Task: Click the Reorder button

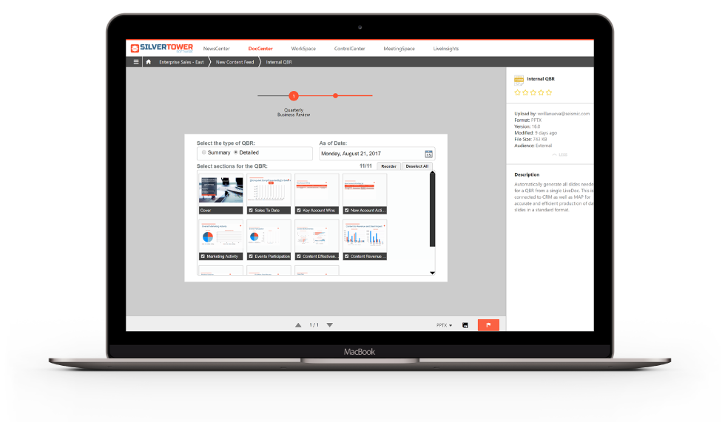Action: pos(389,166)
